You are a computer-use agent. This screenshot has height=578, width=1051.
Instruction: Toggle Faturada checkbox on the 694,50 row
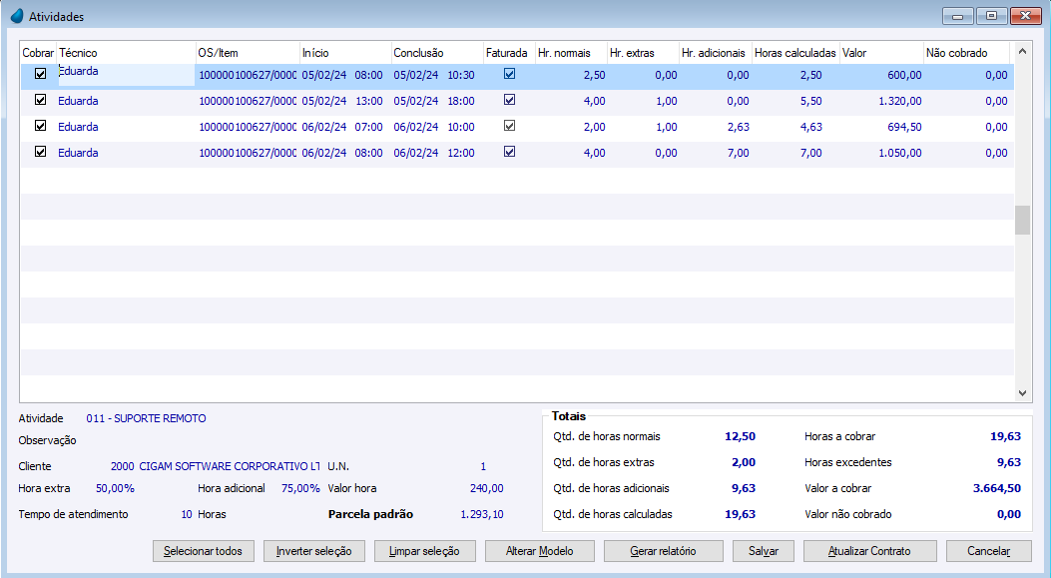[510, 127]
